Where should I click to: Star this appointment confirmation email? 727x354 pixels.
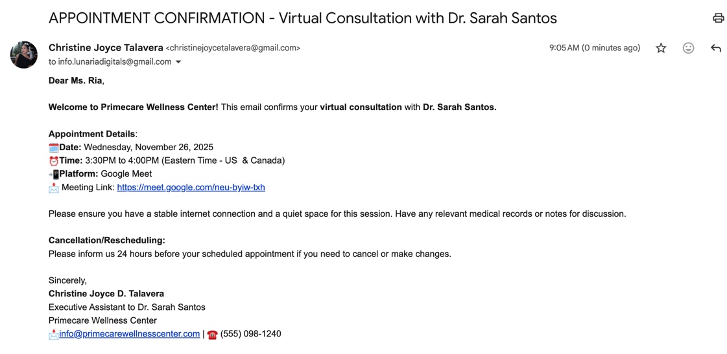[x=661, y=48]
